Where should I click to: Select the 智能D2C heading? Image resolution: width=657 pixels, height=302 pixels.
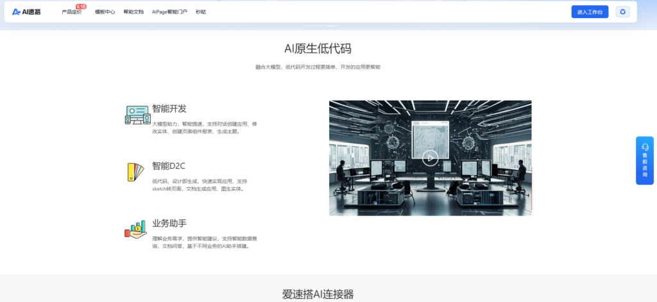click(x=169, y=165)
